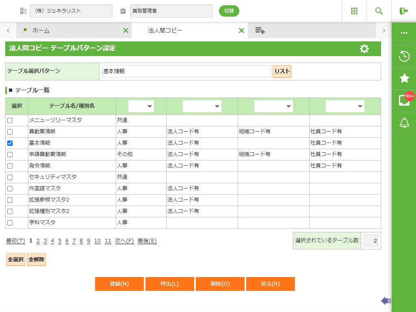
Task: Click the 全選択 button
Action: 15,259
